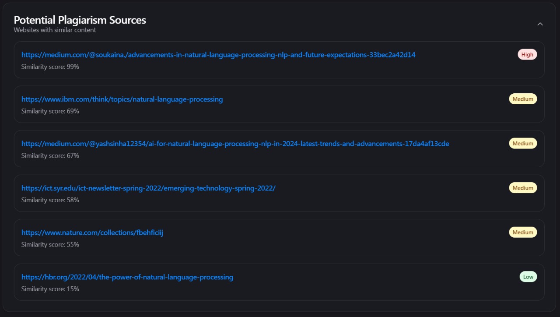Open the IBM natural-language-processing topic link

point(122,99)
